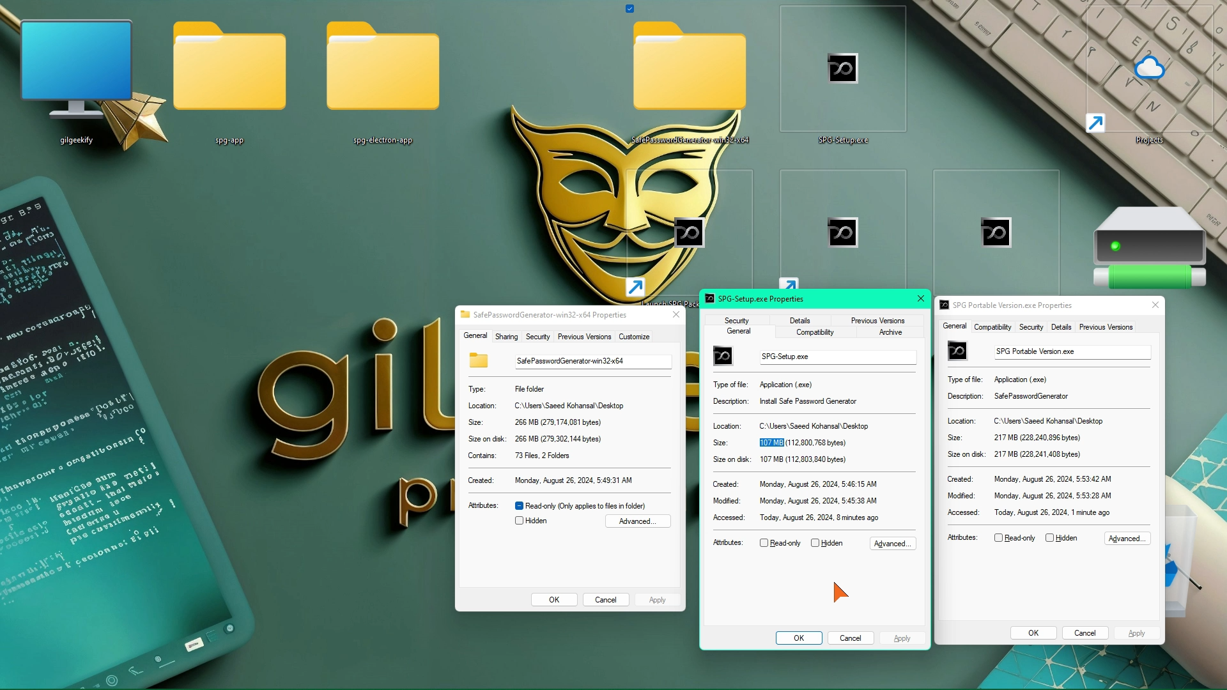Open Details tab in SPG Portable Properties

point(1061,327)
